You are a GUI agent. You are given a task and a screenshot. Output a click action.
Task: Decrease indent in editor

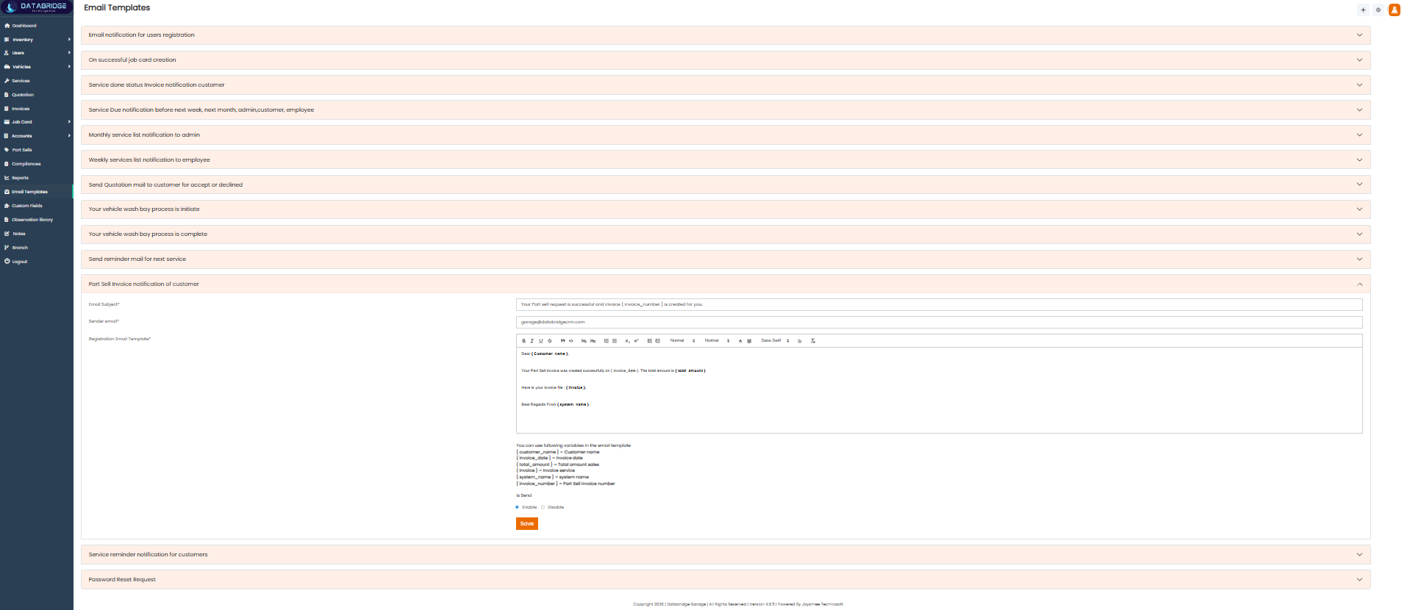(x=649, y=341)
